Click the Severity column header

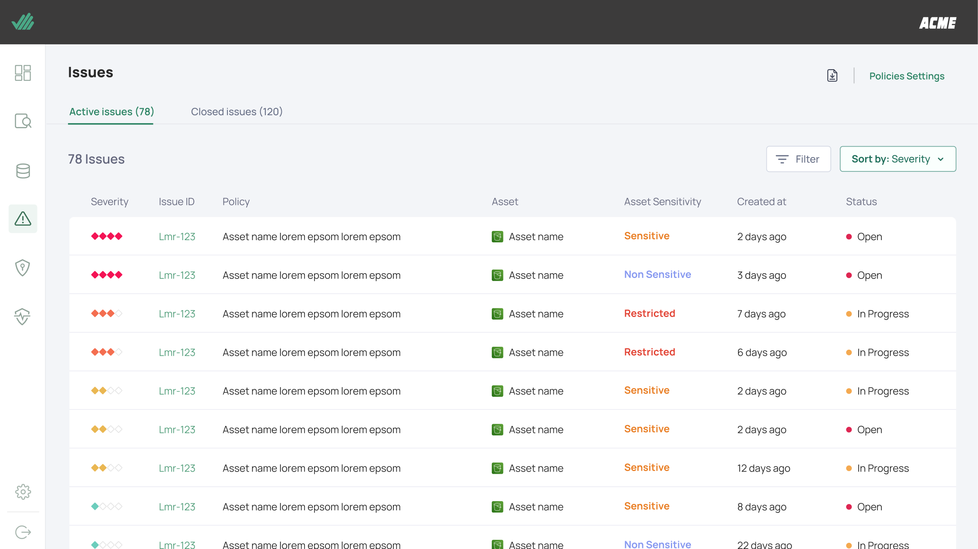[109, 202]
